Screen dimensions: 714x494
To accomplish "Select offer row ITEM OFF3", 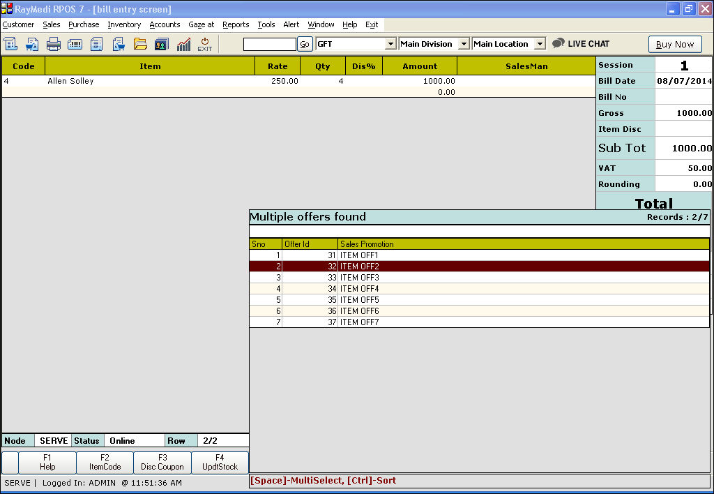I will coord(480,278).
